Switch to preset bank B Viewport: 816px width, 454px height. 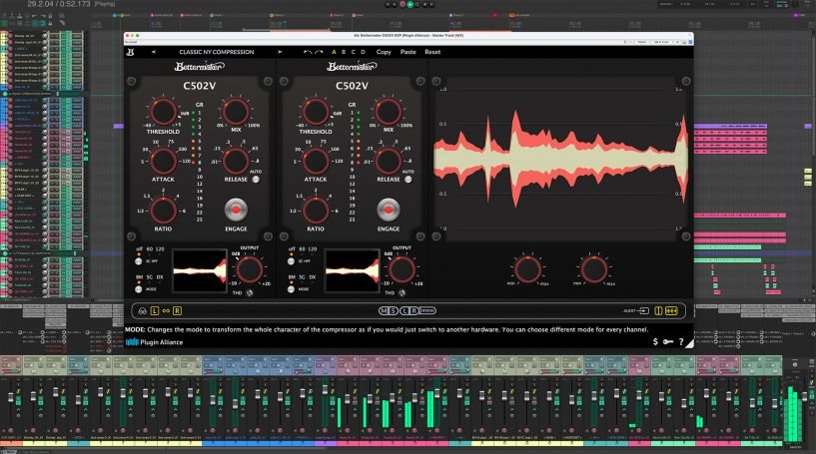pyautogui.click(x=343, y=52)
